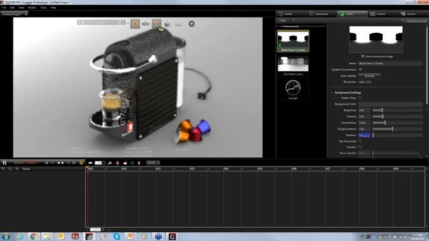Jump to the first frame of the animation

pyautogui.click(x=47, y=163)
